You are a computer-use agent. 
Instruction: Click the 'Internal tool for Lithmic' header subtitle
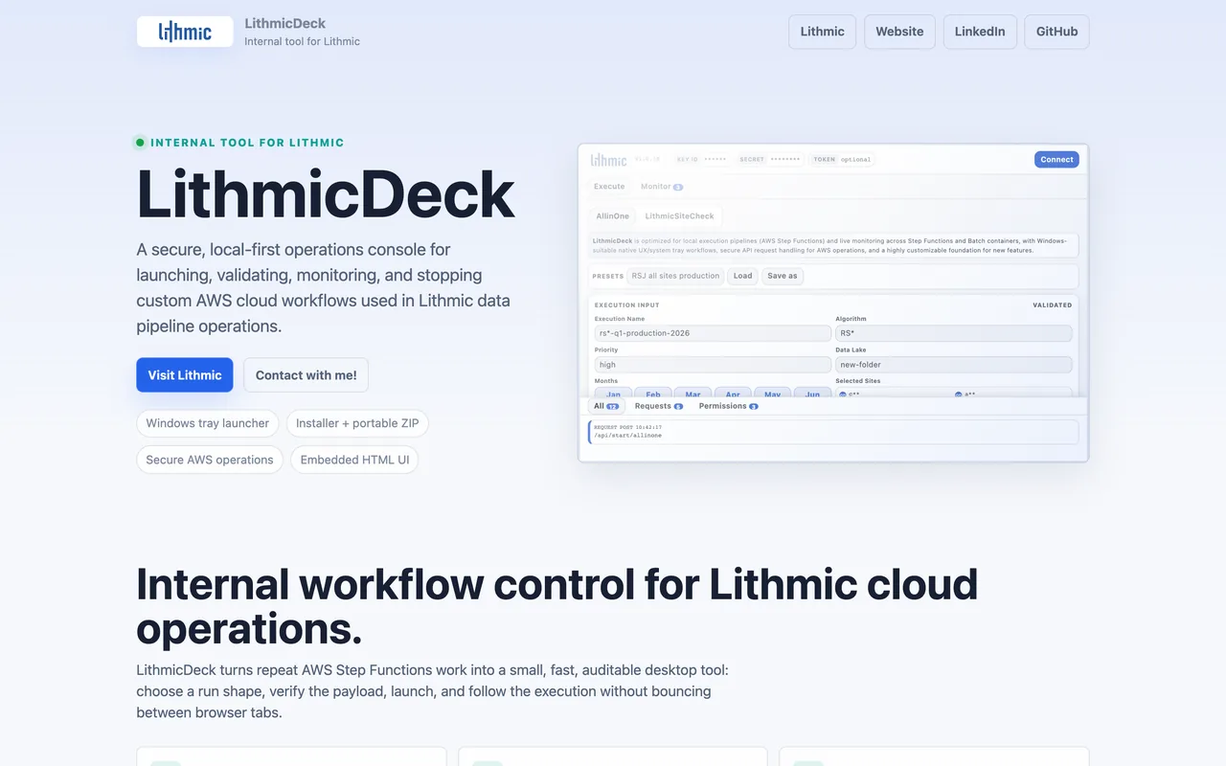tap(302, 41)
